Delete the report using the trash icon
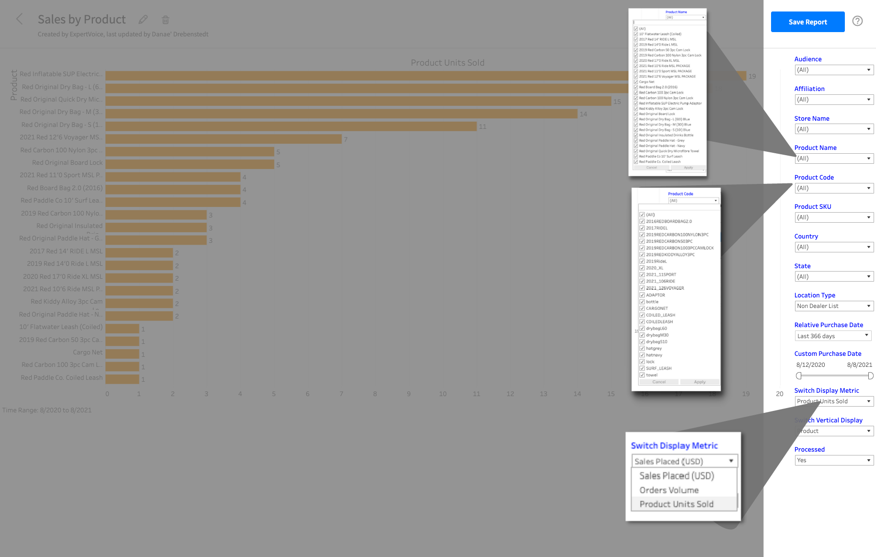Viewport: 876px width, 557px height. click(165, 20)
